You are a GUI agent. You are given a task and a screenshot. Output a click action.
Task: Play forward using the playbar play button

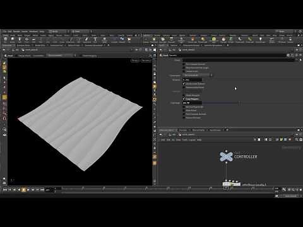[x=28, y=190]
